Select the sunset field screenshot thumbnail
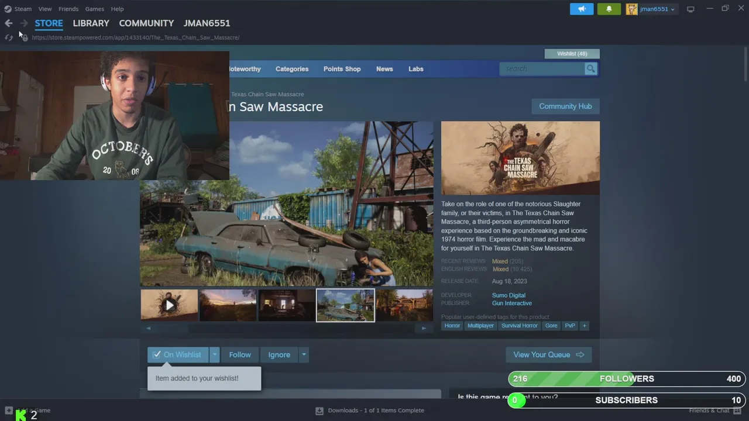749x421 pixels. tap(228, 305)
